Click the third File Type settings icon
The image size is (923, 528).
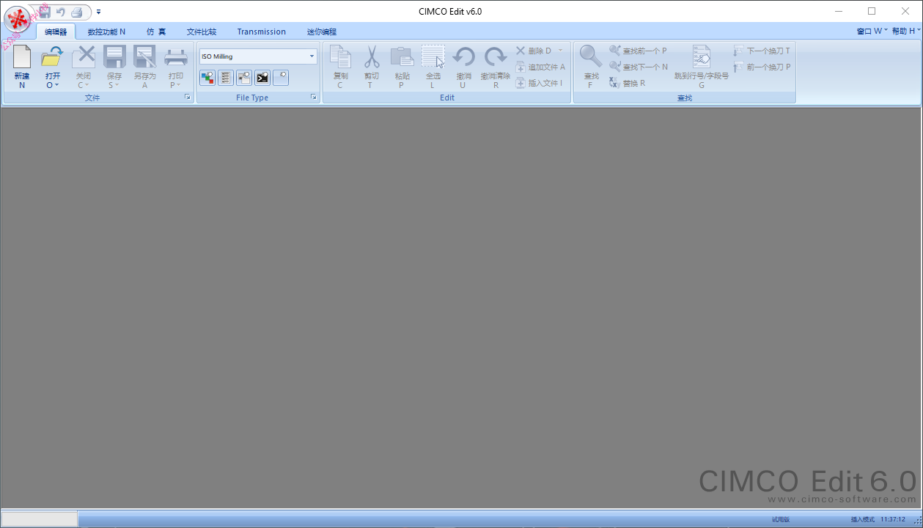244,77
